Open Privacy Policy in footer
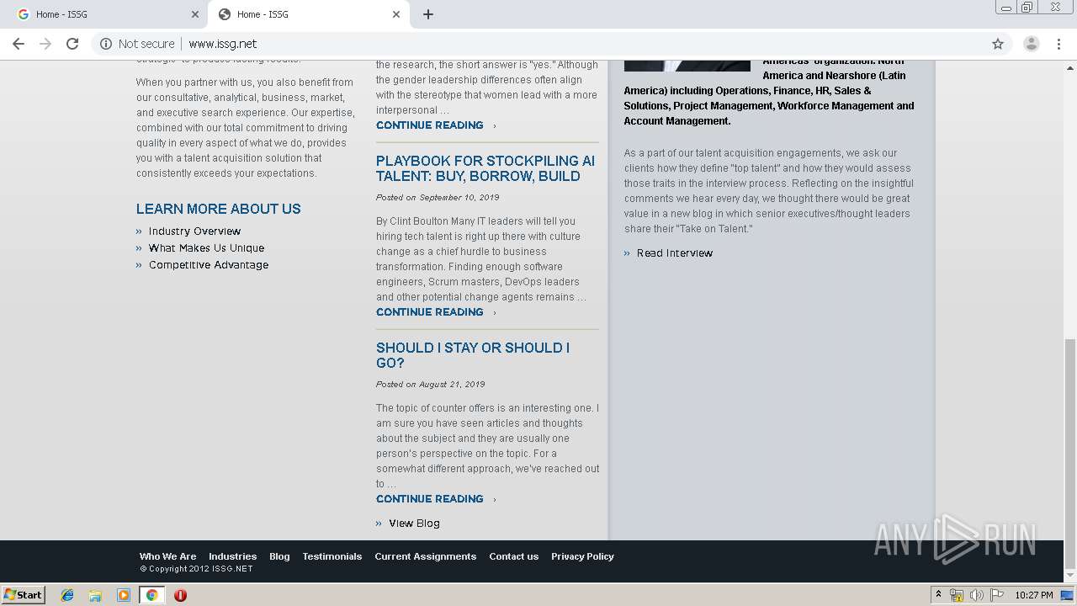 pyautogui.click(x=582, y=556)
